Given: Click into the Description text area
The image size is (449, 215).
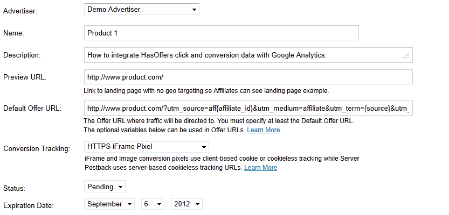Looking at the screenshot, I should point(243,55).
